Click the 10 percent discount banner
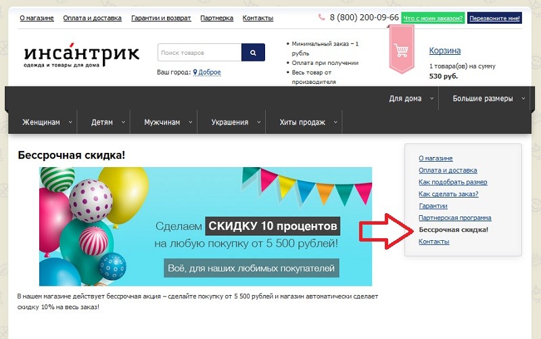The width and height of the screenshot is (541, 339). point(206,227)
